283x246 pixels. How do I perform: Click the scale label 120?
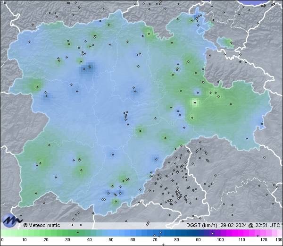pyautogui.click(x=264, y=240)
